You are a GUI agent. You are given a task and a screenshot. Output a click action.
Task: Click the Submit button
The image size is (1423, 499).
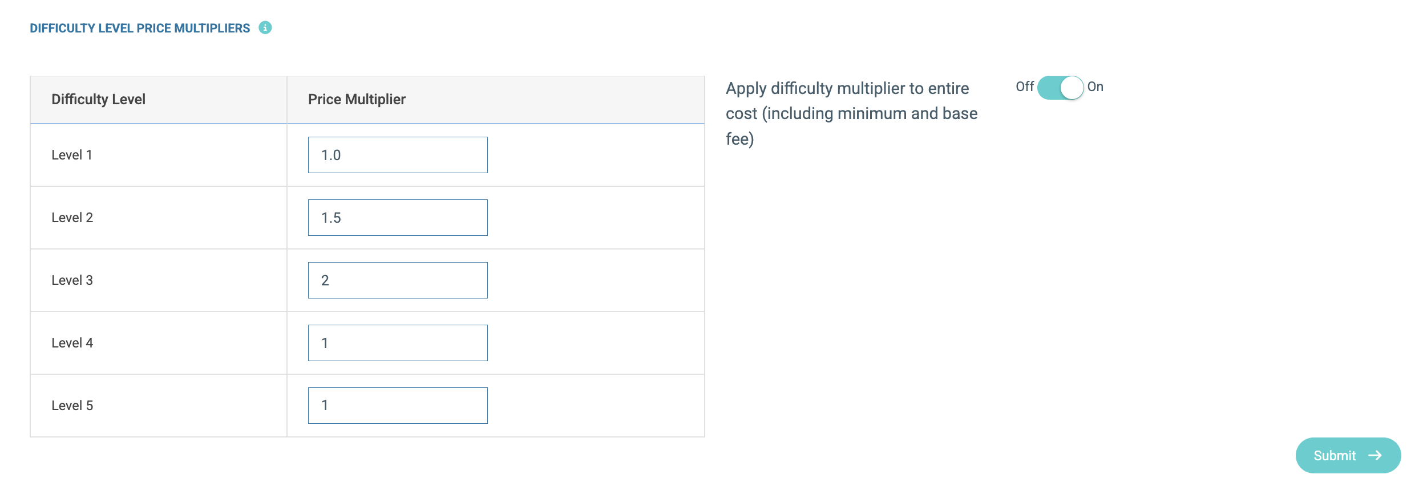click(x=1348, y=455)
